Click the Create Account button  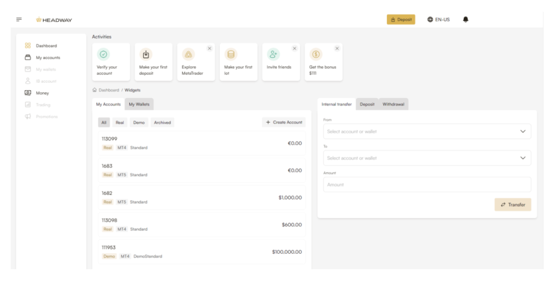(284, 123)
